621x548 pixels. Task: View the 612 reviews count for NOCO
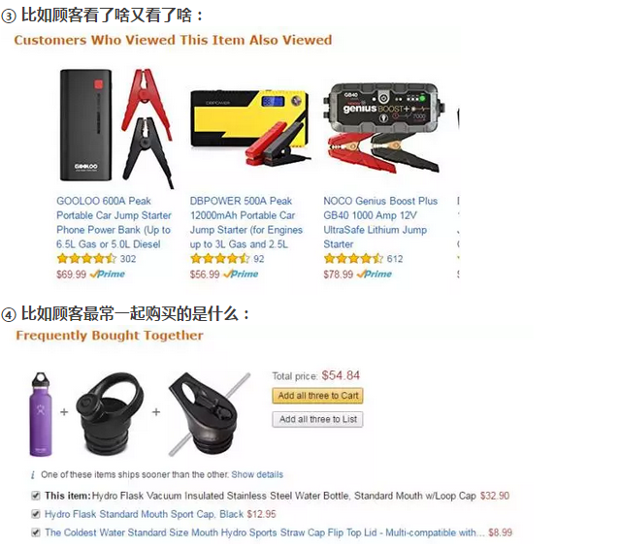[x=395, y=259]
